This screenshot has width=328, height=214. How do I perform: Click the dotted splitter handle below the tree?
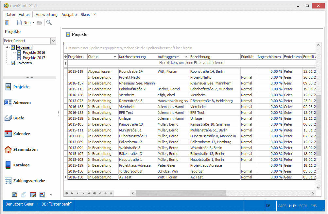click(x=29, y=78)
